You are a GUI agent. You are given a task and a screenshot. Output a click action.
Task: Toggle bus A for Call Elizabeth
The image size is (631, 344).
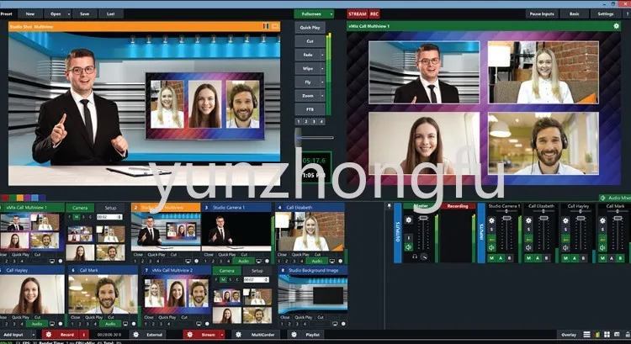pos(538,258)
